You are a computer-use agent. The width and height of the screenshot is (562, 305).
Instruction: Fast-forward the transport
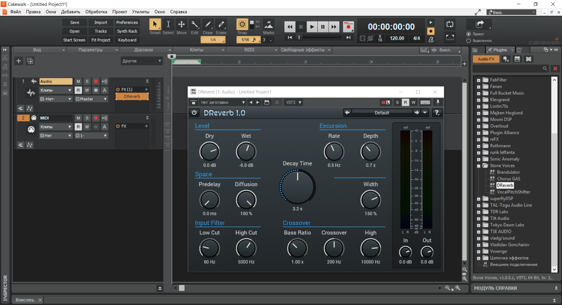(x=334, y=27)
